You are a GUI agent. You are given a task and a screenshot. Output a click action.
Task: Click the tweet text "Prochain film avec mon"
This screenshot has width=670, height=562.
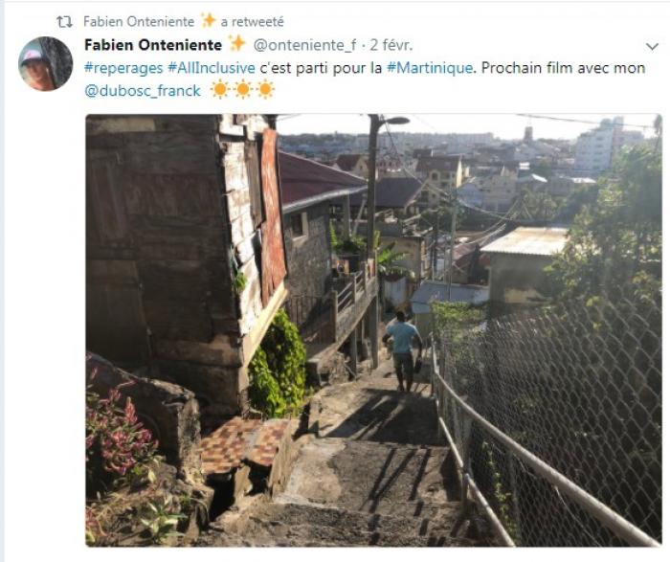click(563, 68)
